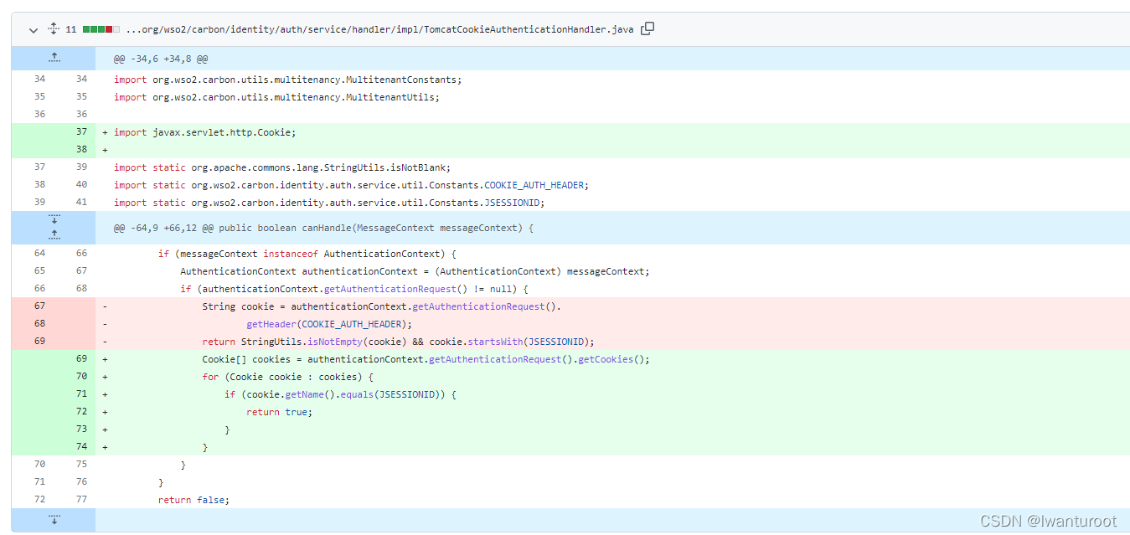Click the diffstat change count 11
The height and width of the screenshot is (535, 1130).
click(71, 29)
